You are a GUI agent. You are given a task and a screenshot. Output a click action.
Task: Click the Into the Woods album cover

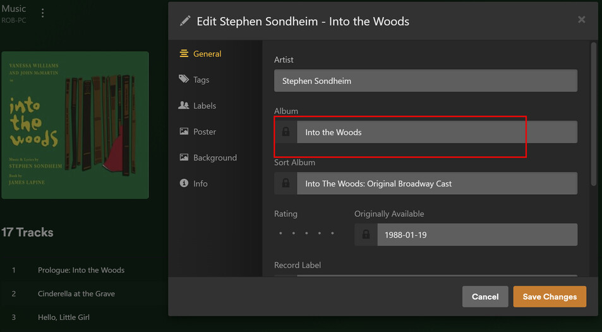(75, 125)
